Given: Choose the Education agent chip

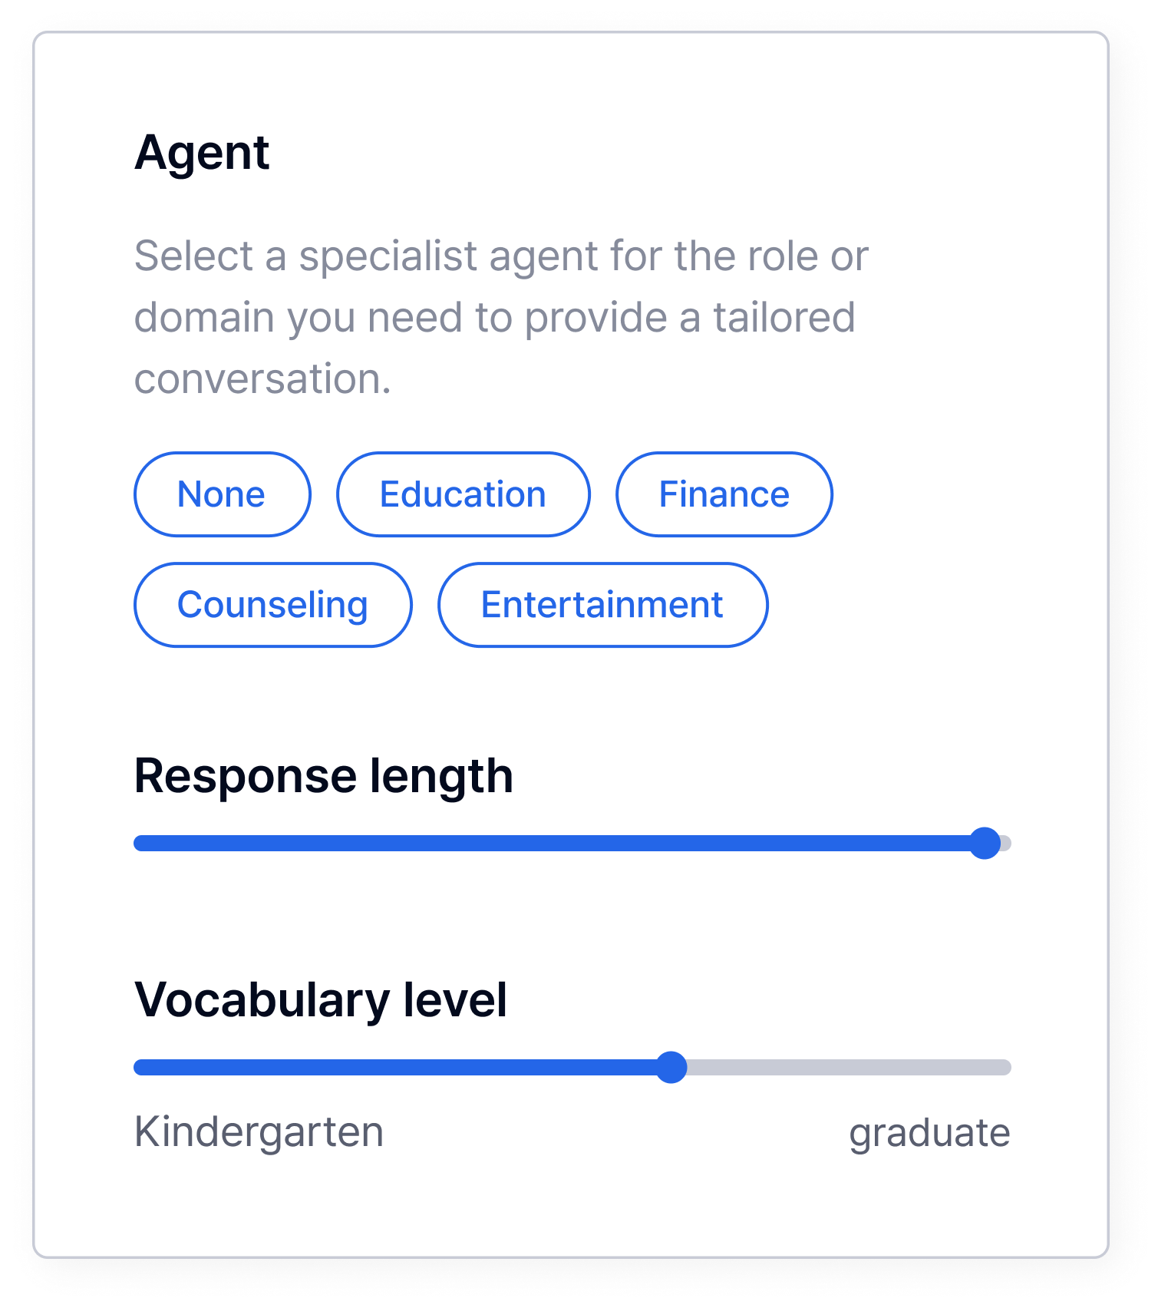Looking at the screenshot, I should click(x=463, y=494).
